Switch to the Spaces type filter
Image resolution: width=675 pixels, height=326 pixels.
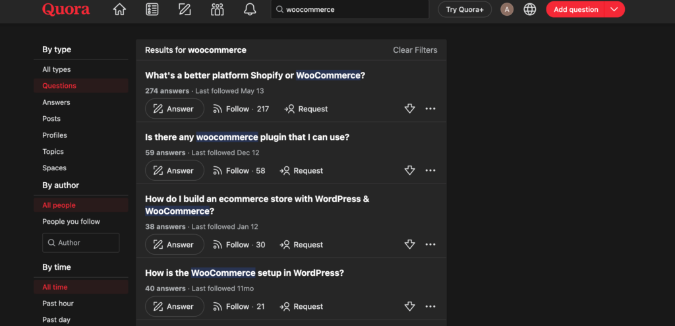[x=54, y=168]
